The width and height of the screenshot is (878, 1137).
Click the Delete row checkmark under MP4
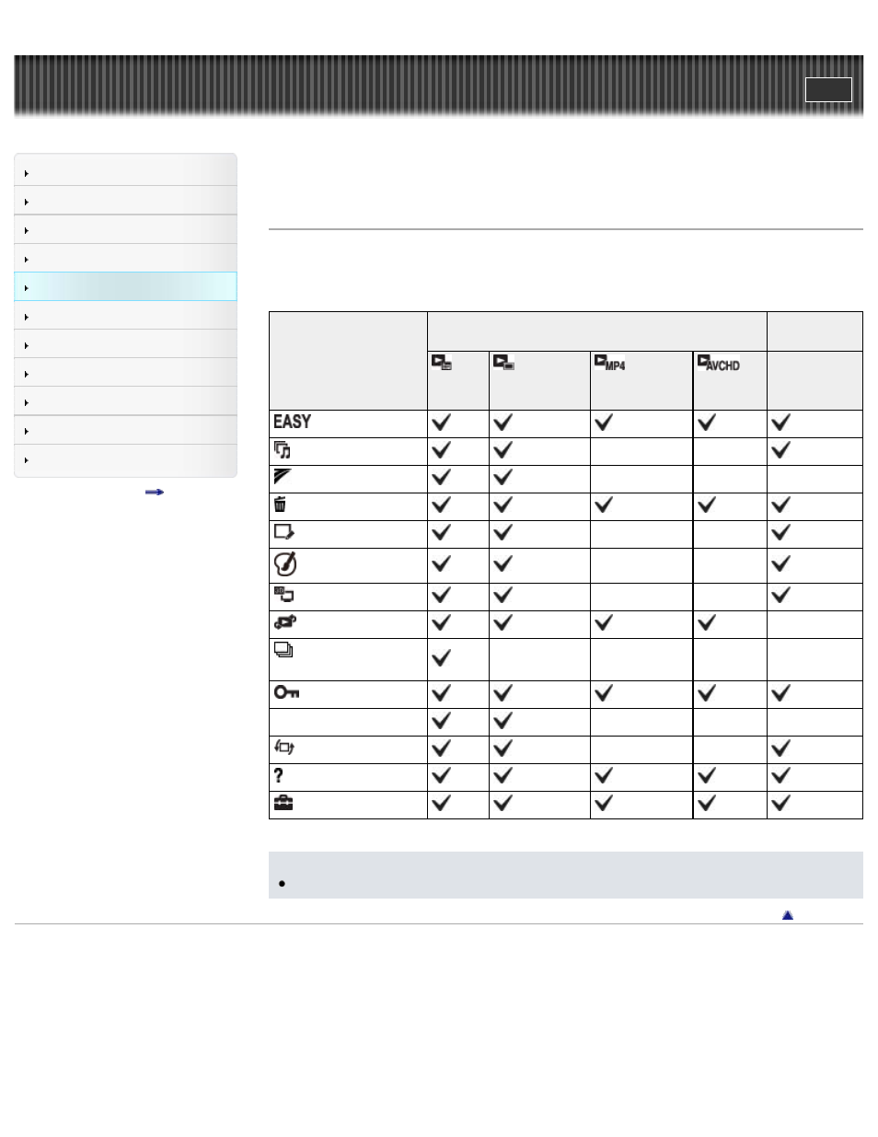(604, 505)
